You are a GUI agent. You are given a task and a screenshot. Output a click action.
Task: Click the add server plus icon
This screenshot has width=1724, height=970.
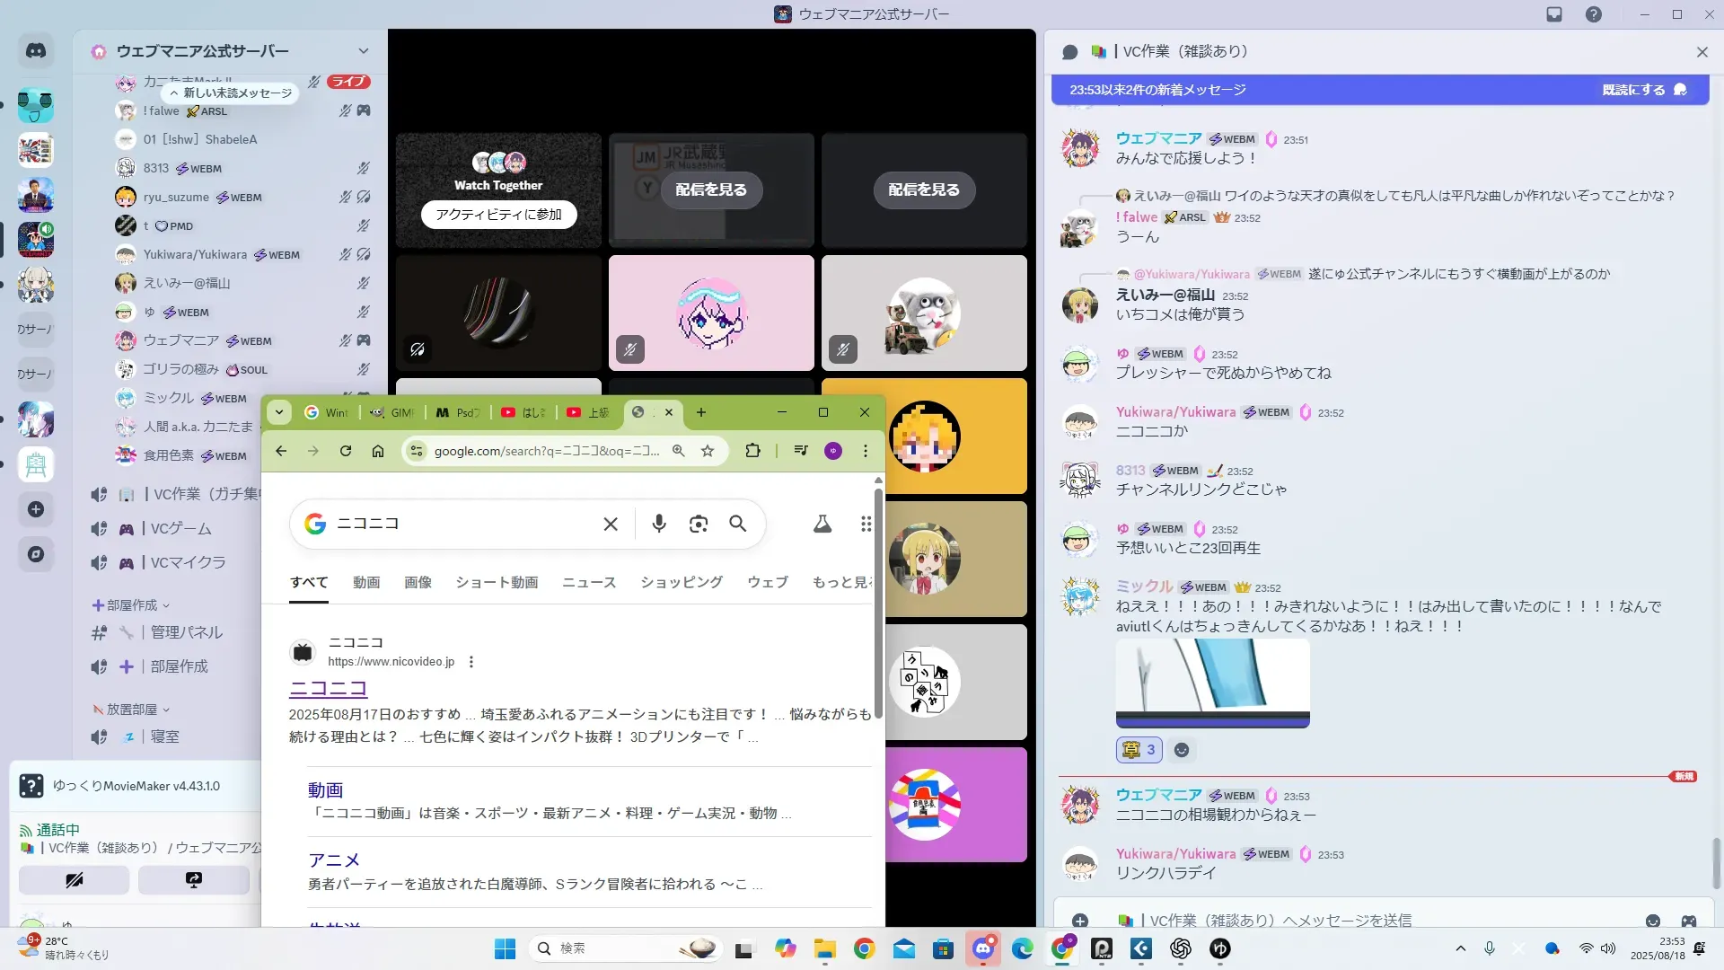click(36, 509)
